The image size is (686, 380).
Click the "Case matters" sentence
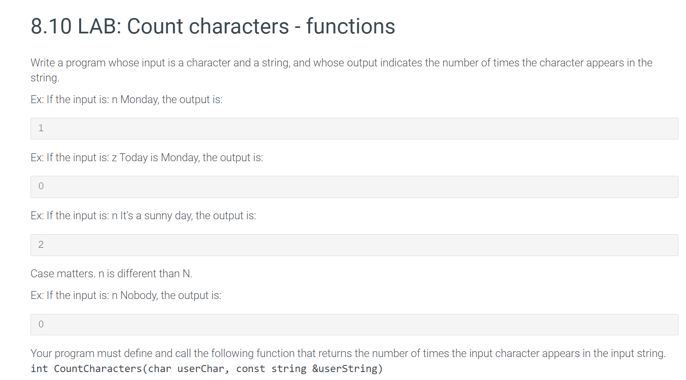coord(111,274)
